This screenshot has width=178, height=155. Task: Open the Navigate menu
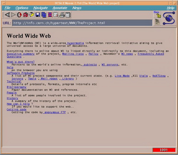click(x=40, y=8)
